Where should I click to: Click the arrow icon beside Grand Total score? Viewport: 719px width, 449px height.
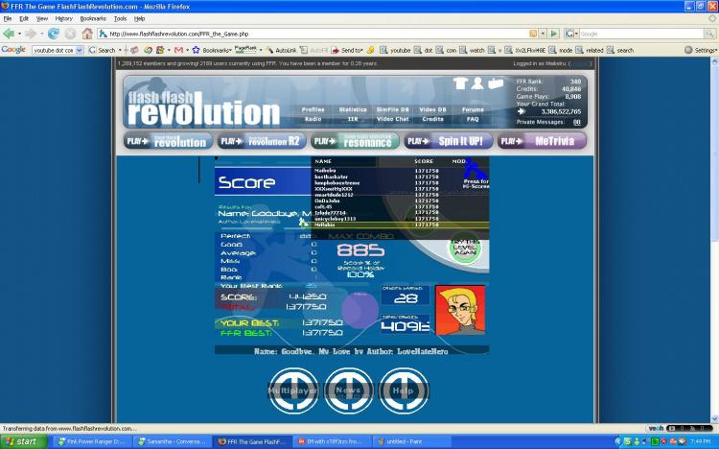point(522,111)
